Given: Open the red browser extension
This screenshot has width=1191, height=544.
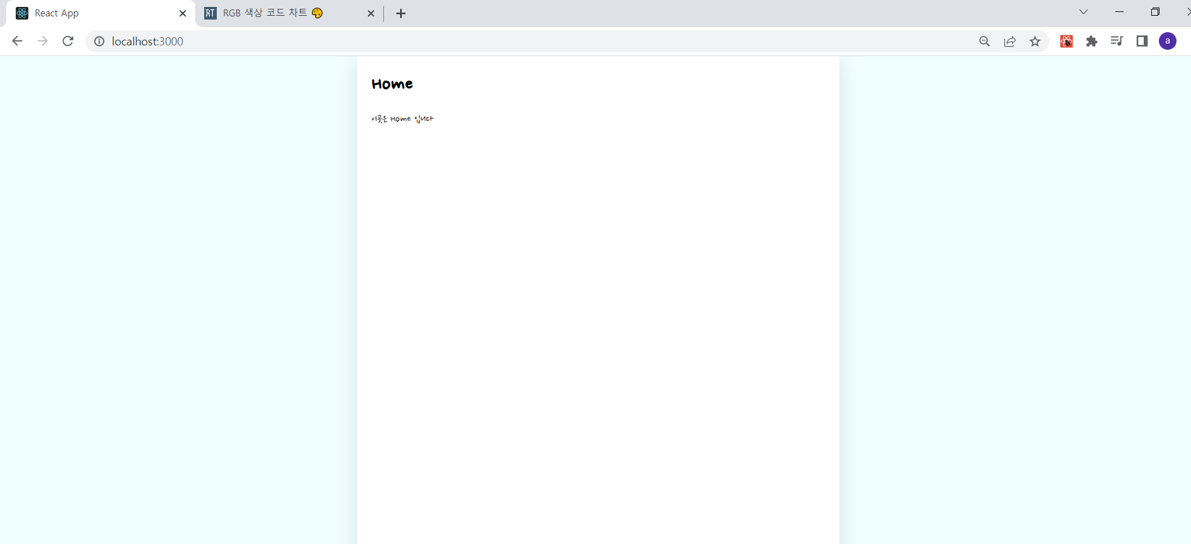Looking at the screenshot, I should point(1066,42).
